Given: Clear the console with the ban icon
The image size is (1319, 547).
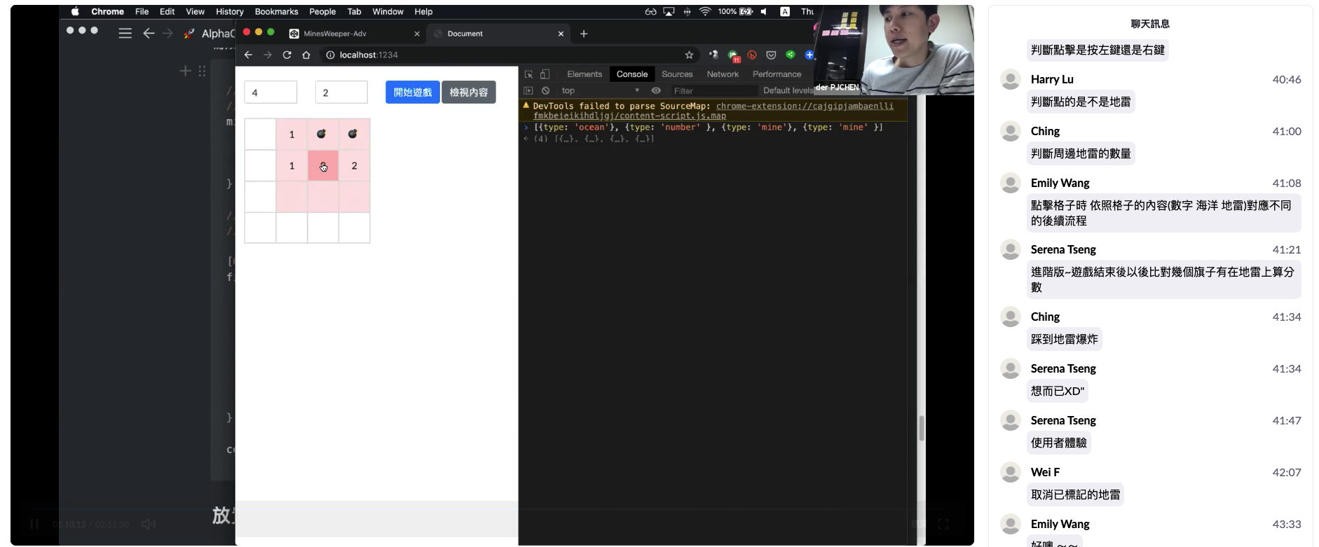Looking at the screenshot, I should [545, 90].
